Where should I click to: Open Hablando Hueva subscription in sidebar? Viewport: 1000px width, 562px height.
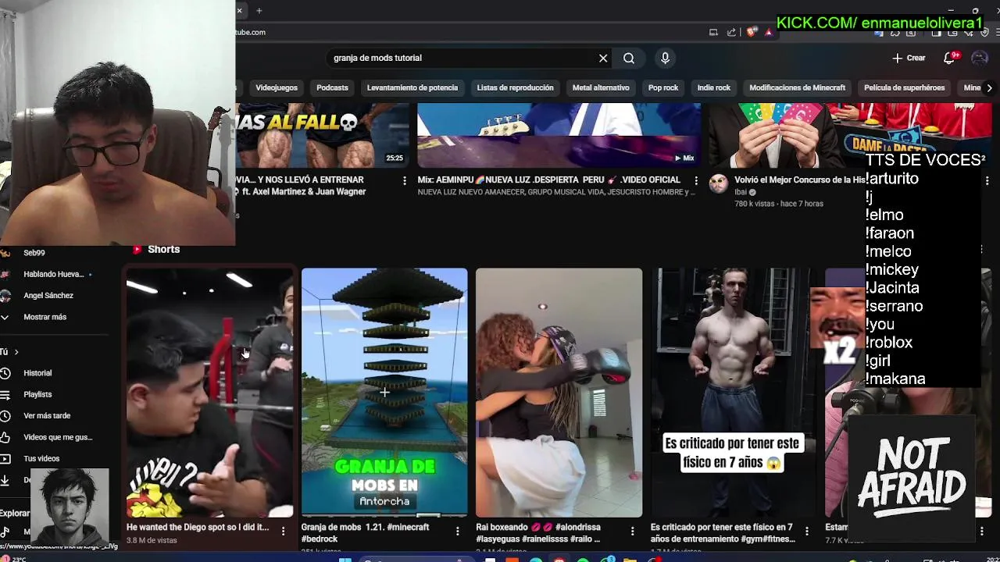click(53, 274)
